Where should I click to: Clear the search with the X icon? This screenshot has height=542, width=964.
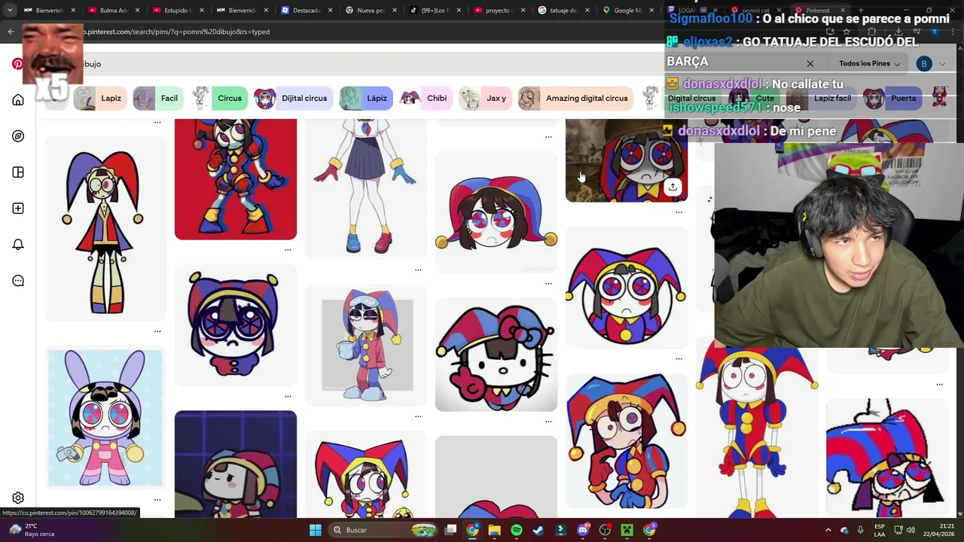coord(810,64)
